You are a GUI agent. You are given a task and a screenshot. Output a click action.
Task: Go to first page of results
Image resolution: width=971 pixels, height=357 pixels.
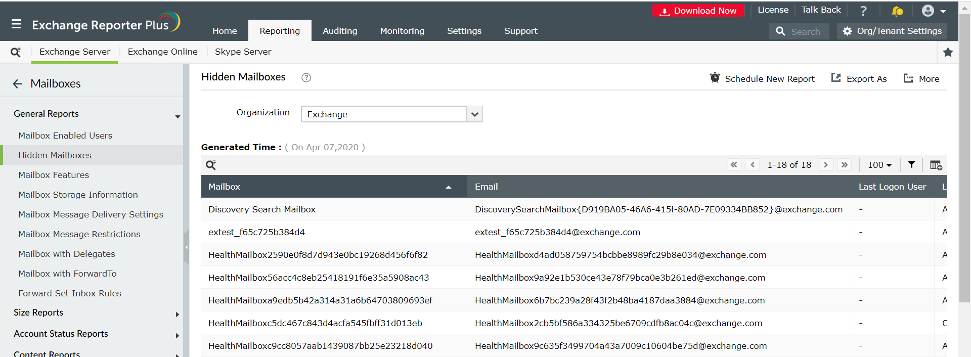pos(734,165)
